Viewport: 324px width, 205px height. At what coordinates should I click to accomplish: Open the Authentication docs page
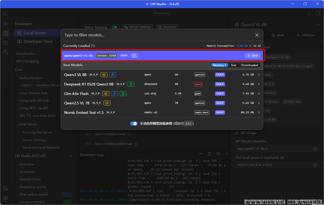coord(31,78)
